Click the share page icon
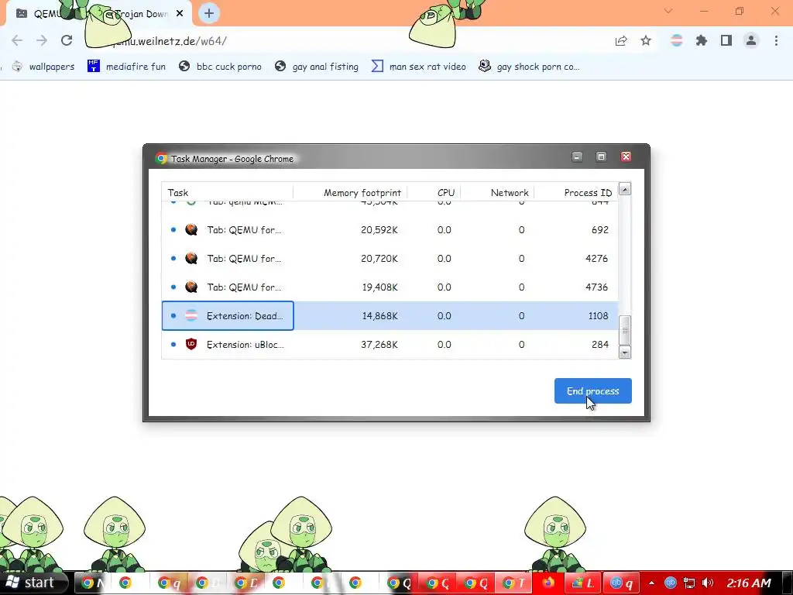Image resolution: width=793 pixels, height=595 pixels. pos(621,40)
